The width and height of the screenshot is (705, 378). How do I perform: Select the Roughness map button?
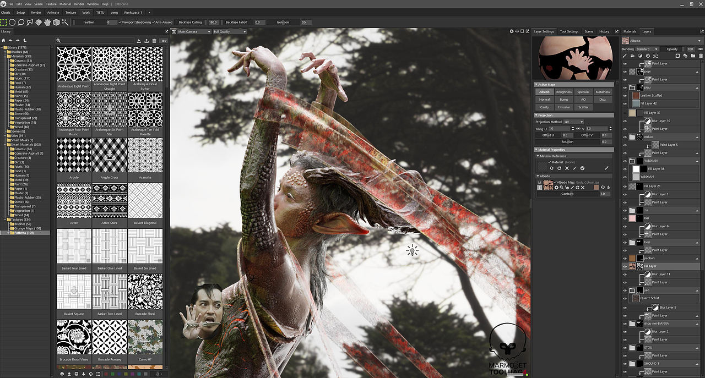tap(563, 92)
